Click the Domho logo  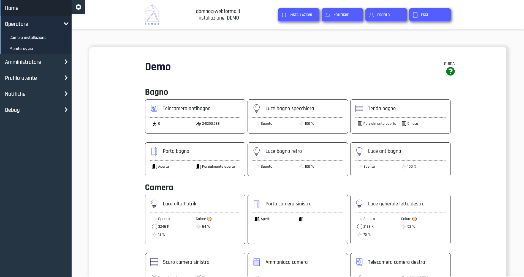[x=152, y=15]
